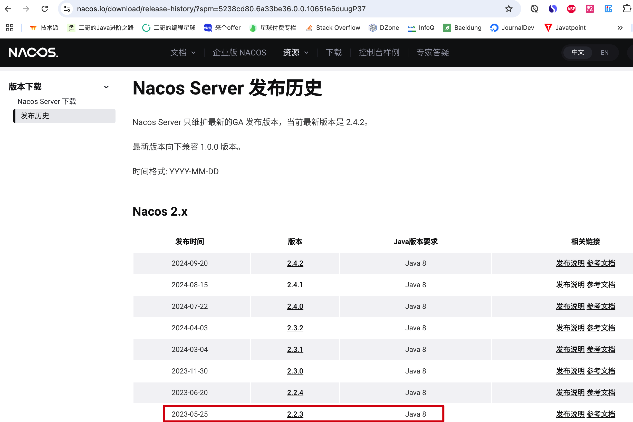The image size is (633, 422).
Task: Expand the 文档 dropdown menu
Action: (183, 52)
